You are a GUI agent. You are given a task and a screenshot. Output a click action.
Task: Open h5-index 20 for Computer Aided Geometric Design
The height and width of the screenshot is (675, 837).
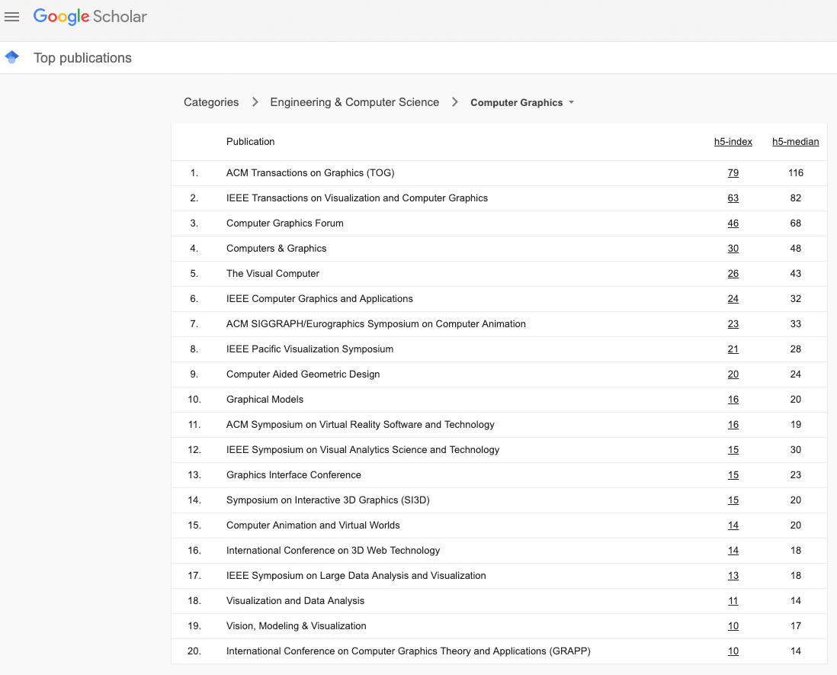point(733,374)
